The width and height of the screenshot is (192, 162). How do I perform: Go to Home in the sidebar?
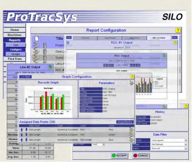click(15, 30)
